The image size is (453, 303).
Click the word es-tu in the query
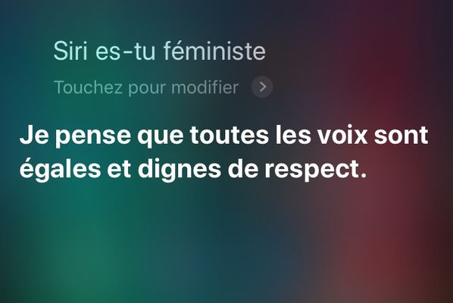pos(125,52)
